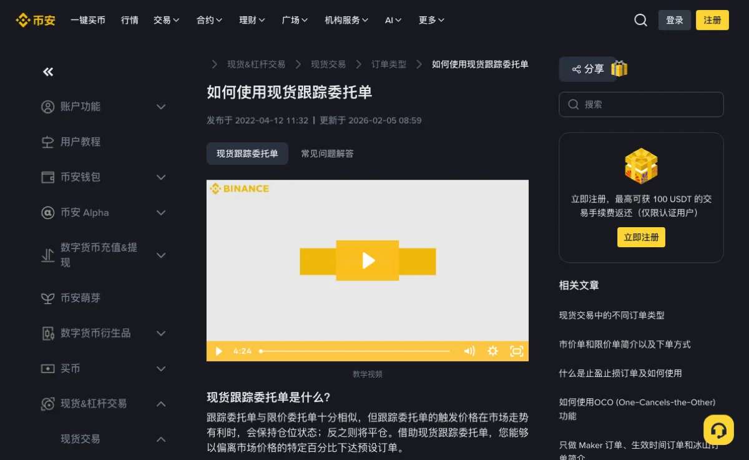Click the 数字货币充值&提现 deposit icon
The width and height of the screenshot is (749, 460).
[47, 255]
